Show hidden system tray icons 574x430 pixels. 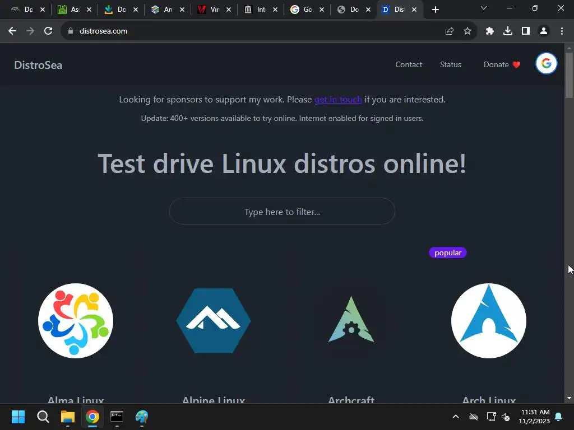pos(456,417)
